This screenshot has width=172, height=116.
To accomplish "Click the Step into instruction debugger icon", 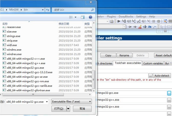I will pos(149,21).
